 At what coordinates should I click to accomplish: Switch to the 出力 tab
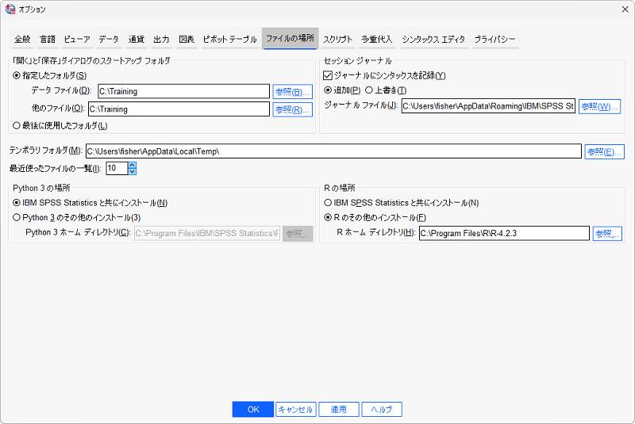[x=161, y=39]
